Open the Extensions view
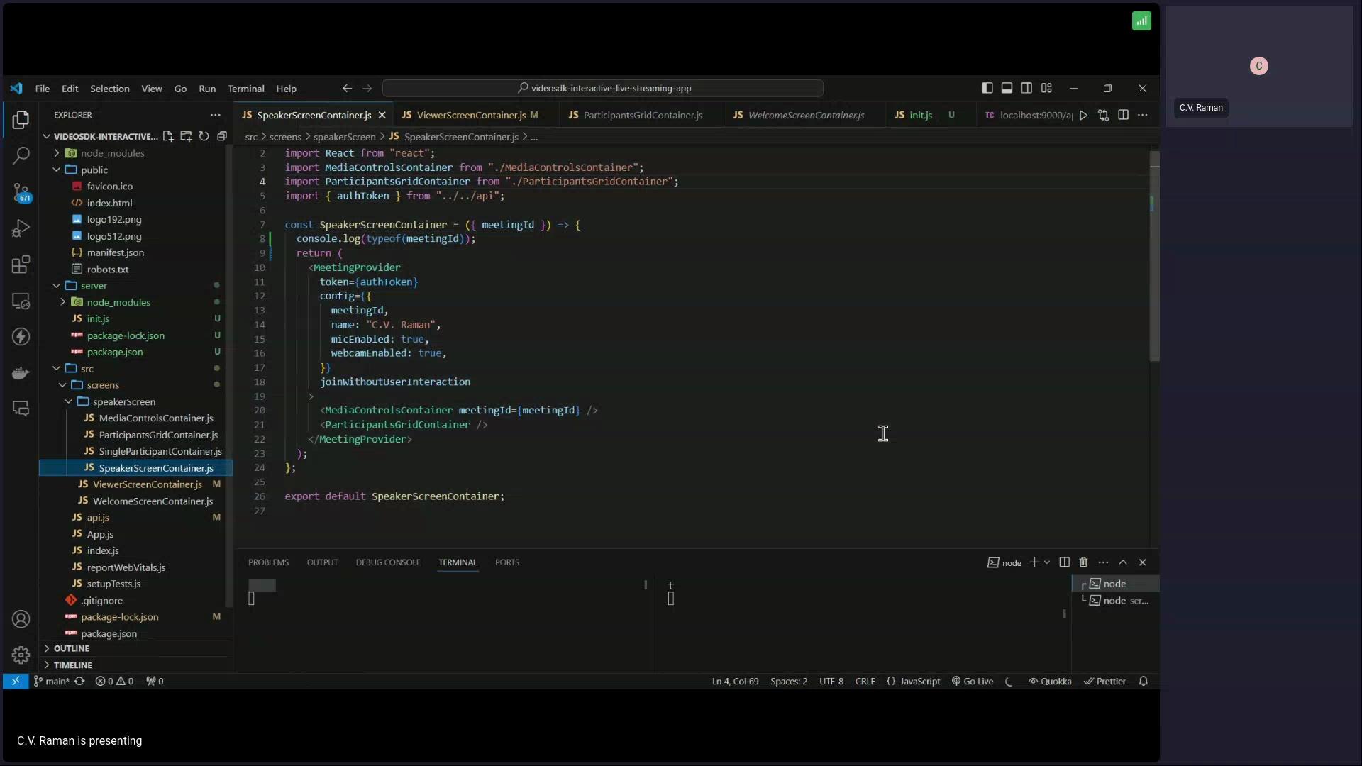The height and width of the screenshot is (766, 1362). pos(21,265)
